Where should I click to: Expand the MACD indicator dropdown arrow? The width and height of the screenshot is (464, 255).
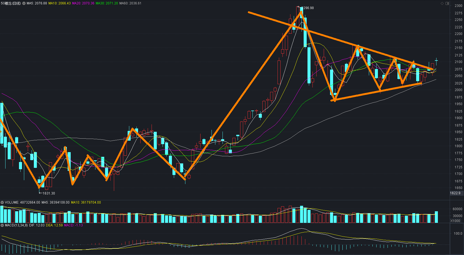pyautogui.click(x=2, y=225)
